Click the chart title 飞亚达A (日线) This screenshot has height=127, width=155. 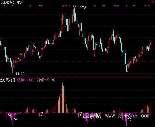[x=11, y=2]
